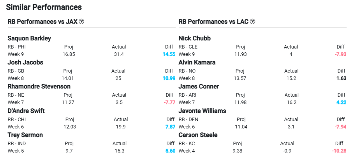Viewport: 354px width, 156px height.
Task: Click Carson Steele's -10.28 diff value
Action: (339, 151)
